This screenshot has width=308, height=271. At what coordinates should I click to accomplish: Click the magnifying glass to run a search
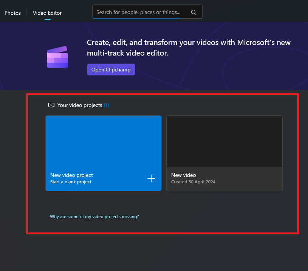(x=193, y=12)
